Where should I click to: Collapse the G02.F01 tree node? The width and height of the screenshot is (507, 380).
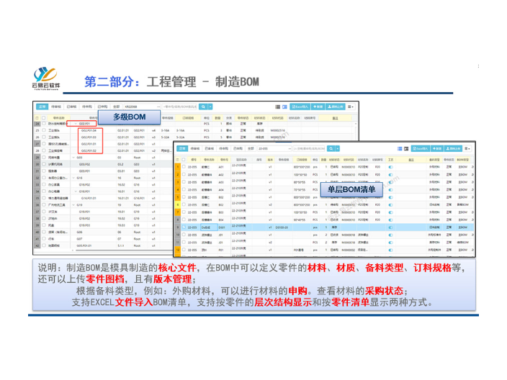point(76,124)
